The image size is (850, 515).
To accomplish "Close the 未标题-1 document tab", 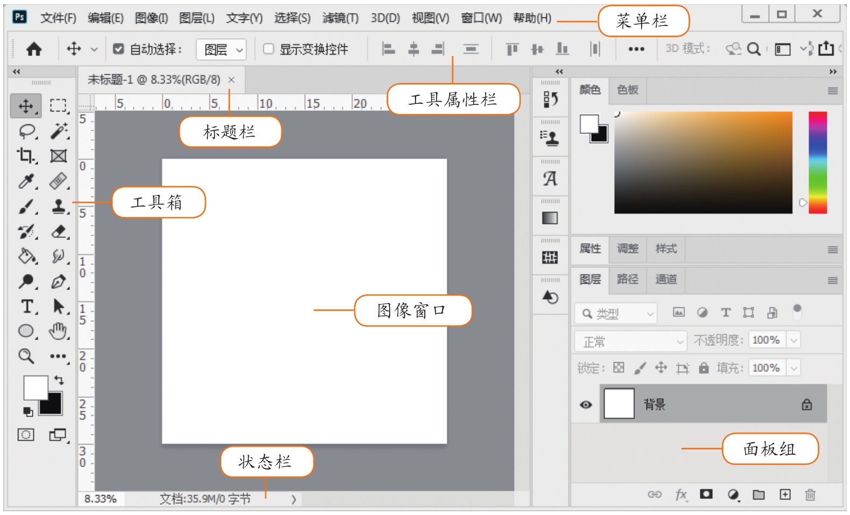I will tap(231, 80).
